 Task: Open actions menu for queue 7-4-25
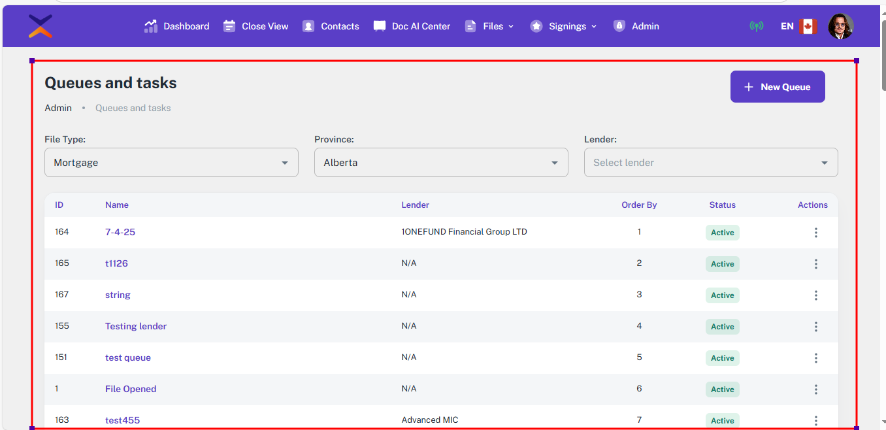click(x=815, y=233)
